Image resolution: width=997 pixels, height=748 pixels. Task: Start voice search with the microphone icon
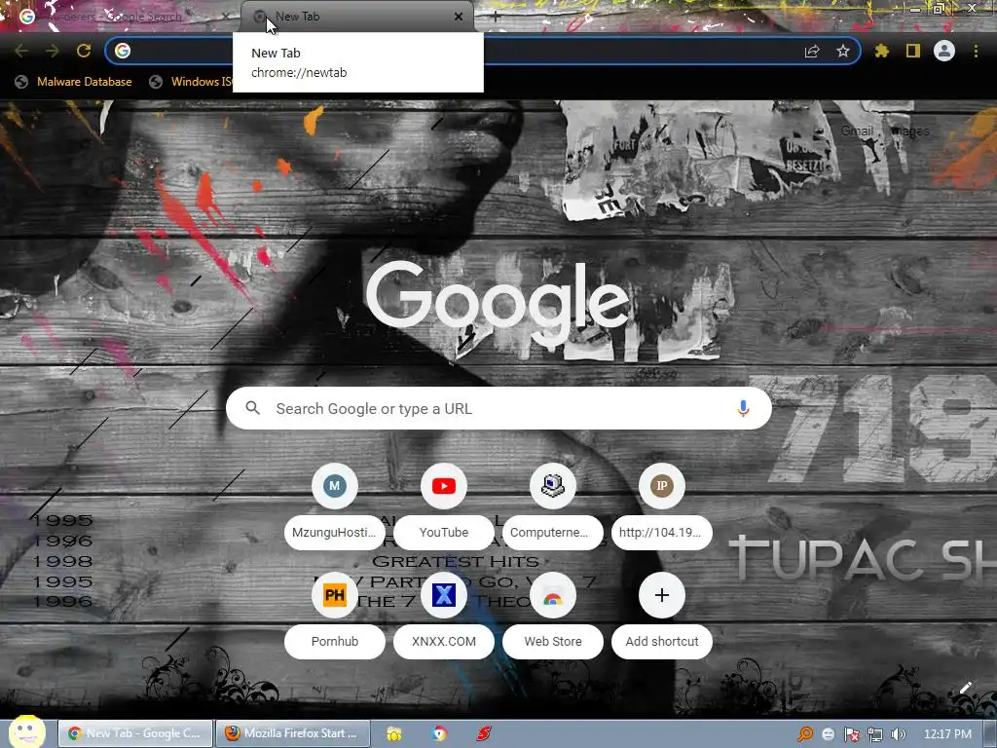[743, 408]
